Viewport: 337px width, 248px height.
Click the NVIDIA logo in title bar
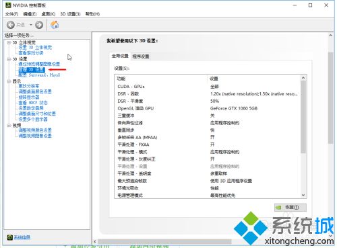[8, 5]
